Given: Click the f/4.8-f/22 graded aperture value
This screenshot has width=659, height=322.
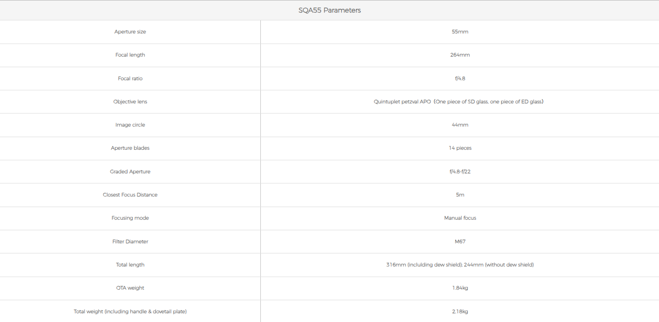Looking at the screenshot, I should [x=460, y=171].
